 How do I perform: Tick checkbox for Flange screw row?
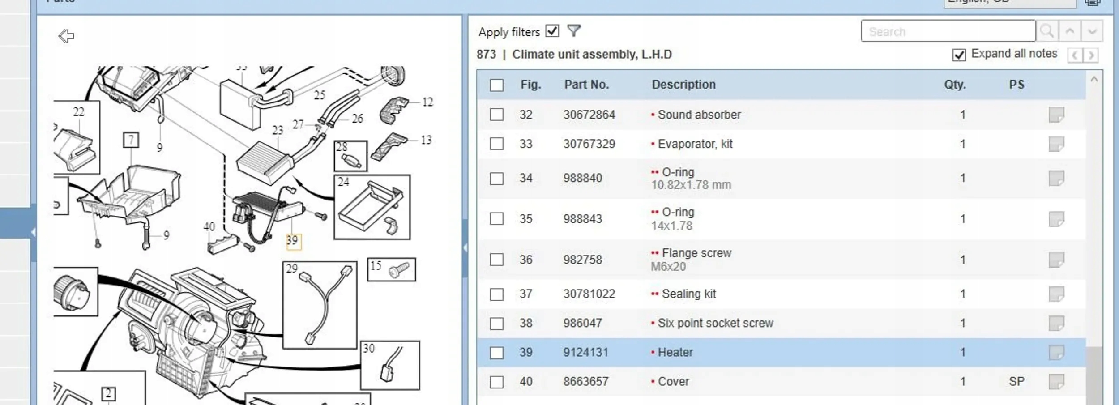pos(496,260)
